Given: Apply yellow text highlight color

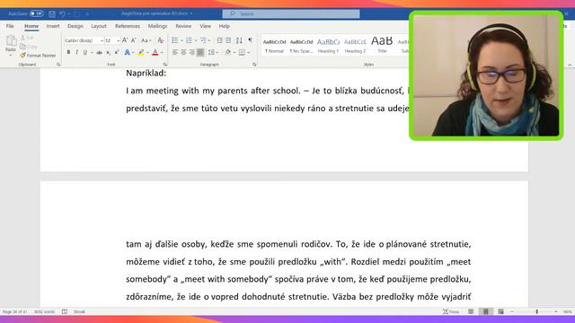Looking at the screenshot, I should click(141, 53).
